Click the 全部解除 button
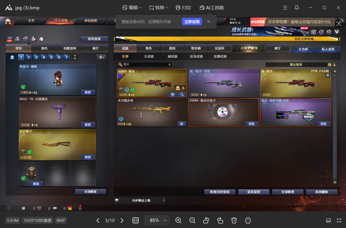This screenshot has height=228, width=346. (x=90, y=191)
